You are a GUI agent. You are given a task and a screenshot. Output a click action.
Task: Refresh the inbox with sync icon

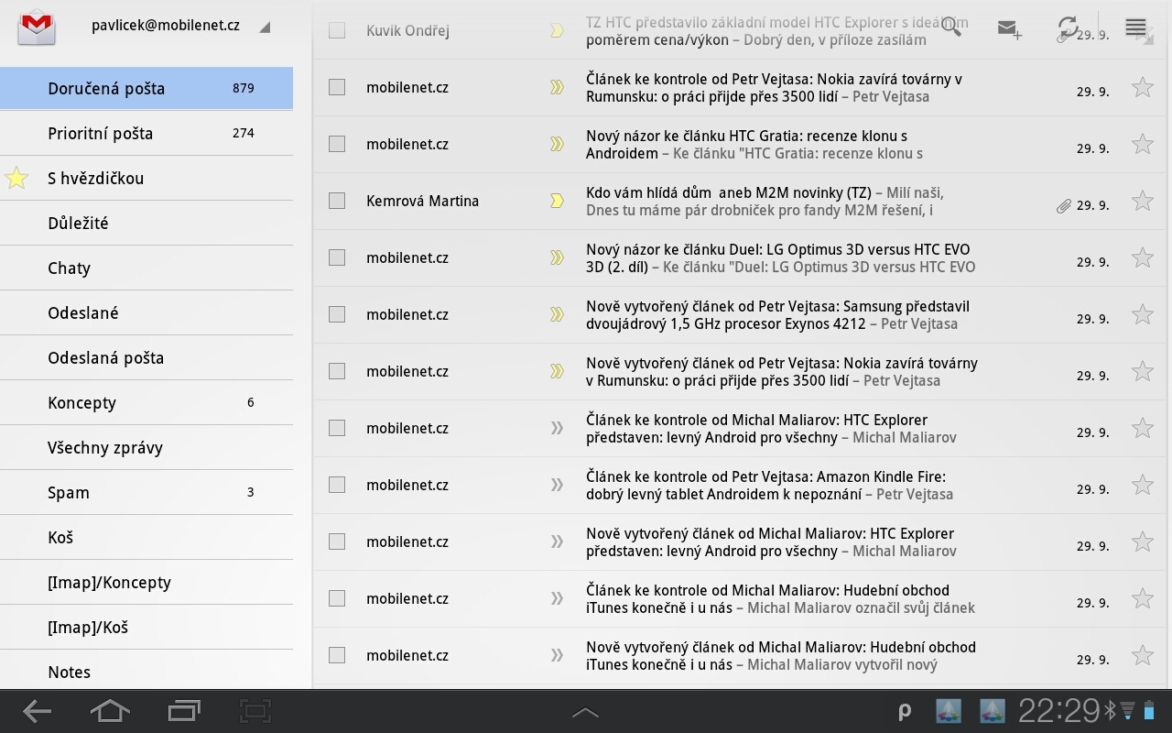[1068, 27]
